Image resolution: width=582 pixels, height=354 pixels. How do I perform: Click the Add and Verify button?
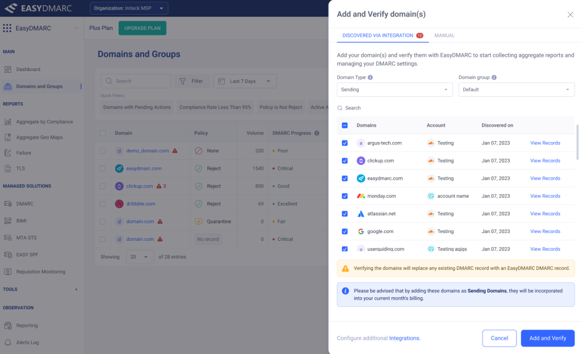[x=547, y=338]
